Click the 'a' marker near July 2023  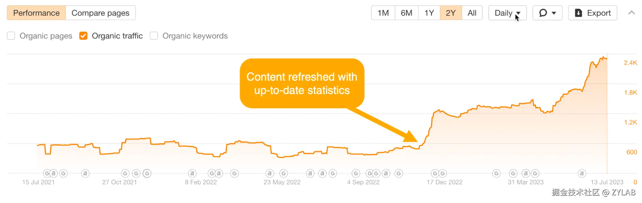tap(582, 173)
